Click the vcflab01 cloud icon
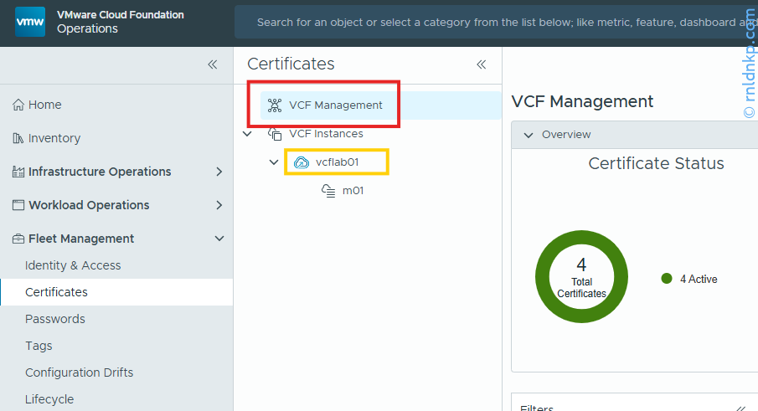Image resolution: width=758 pixels, height=411 pixels. (302, 162)
